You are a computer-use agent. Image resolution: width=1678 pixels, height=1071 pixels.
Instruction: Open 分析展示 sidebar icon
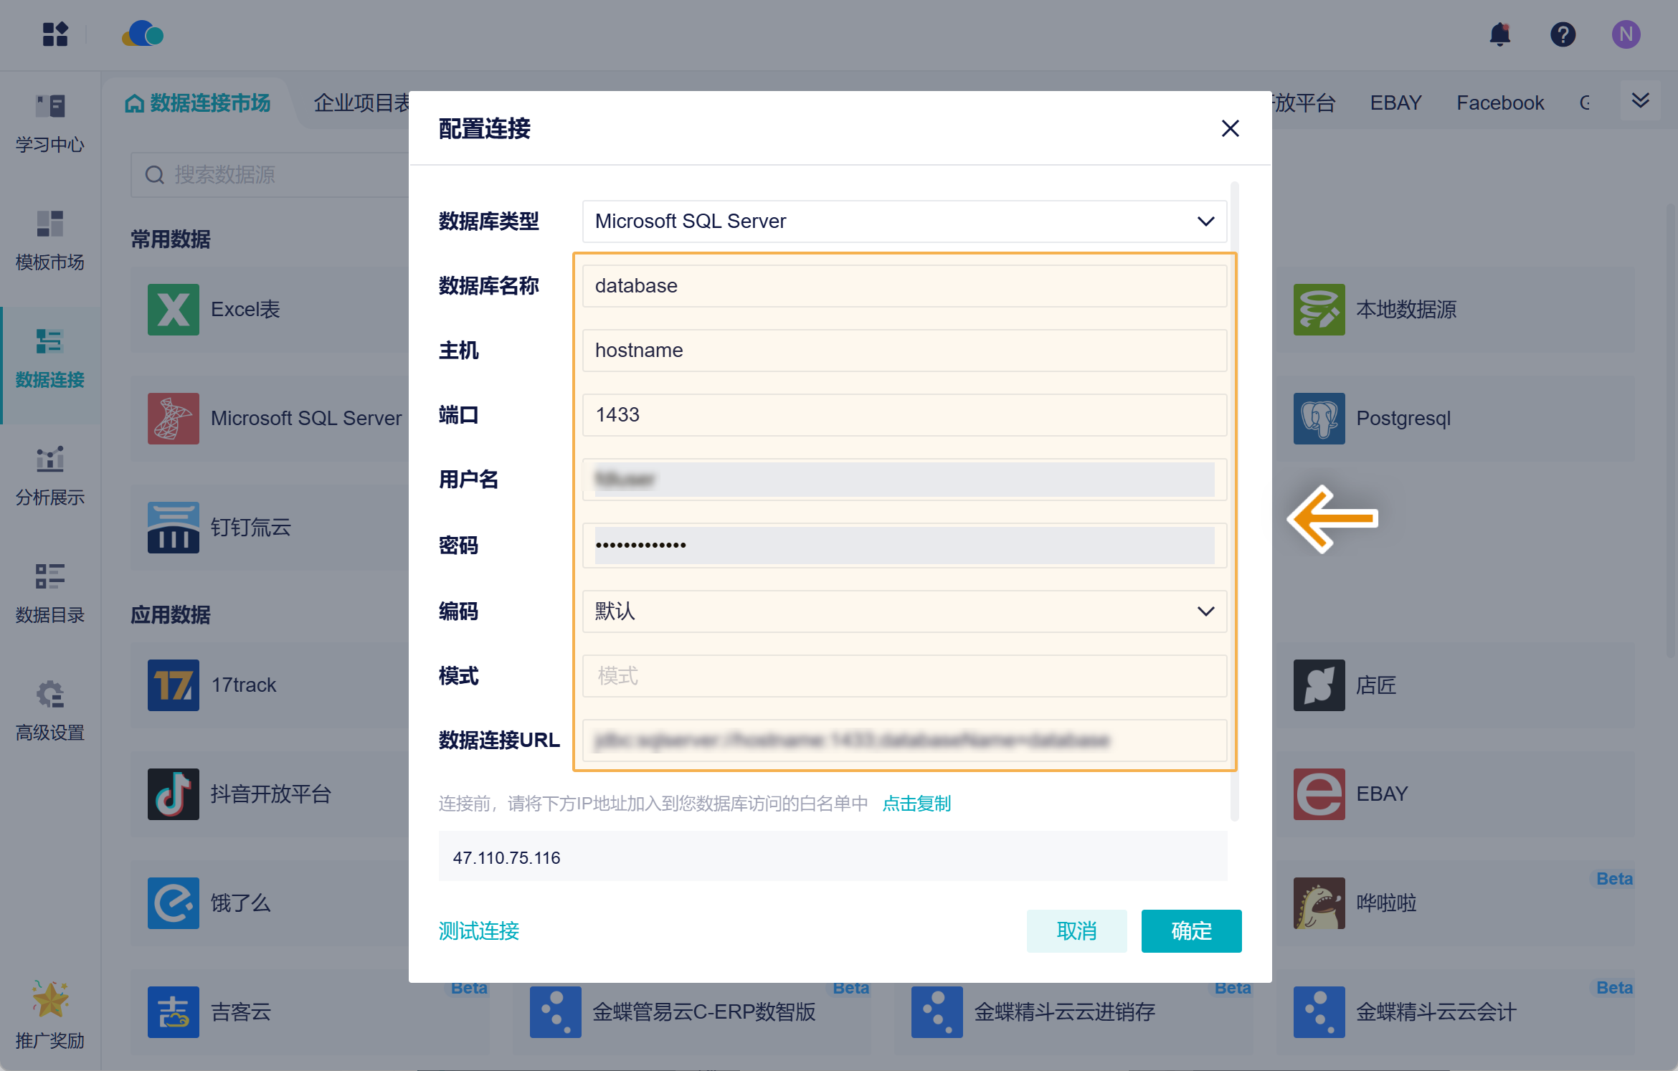[50, 475]
